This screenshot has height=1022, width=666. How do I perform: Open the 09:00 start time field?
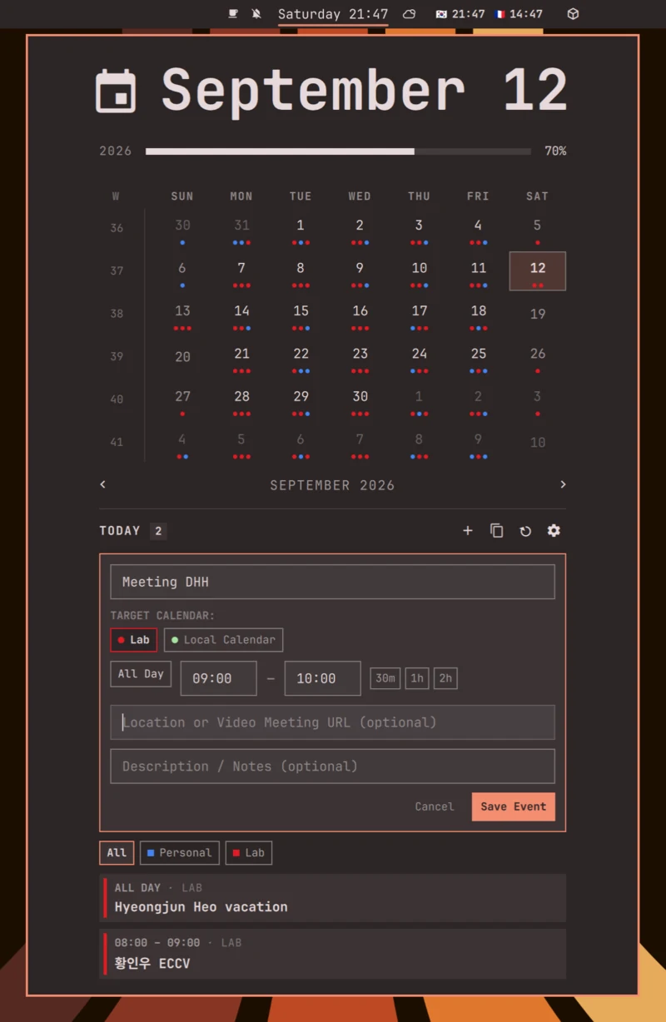click(218, 678)
